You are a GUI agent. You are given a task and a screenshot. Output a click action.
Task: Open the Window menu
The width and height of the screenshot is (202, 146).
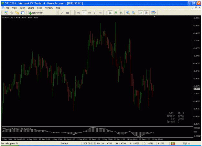(x=49, y=8)
